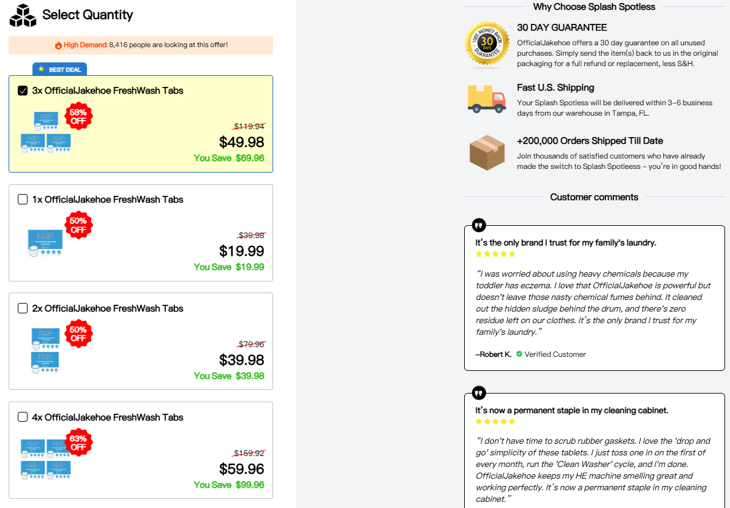Click the 63% OFF red badge
This screenshot has width=730, height=508.
78,443
